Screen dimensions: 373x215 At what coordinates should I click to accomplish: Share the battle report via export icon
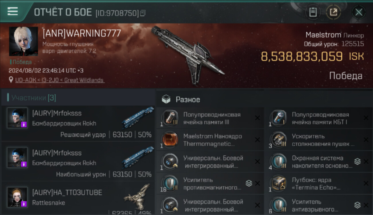pyautogui.click(x=333, y=12)
